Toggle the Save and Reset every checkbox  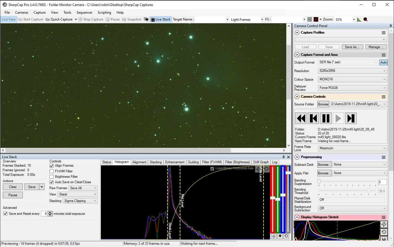coord(5,213)
